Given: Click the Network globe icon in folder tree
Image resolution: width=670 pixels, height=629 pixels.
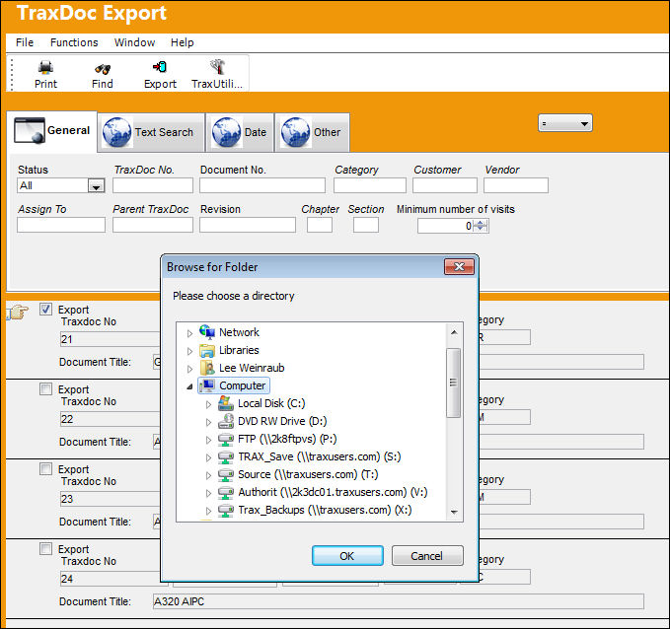Looking at the screenshot, I should pyautogui.click(x=207, y=332).
